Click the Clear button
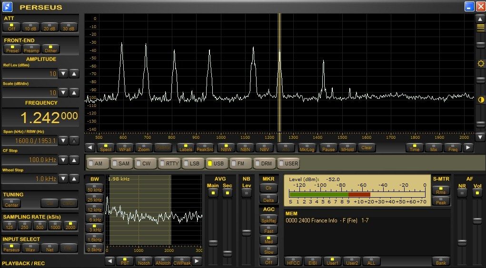 367,148
